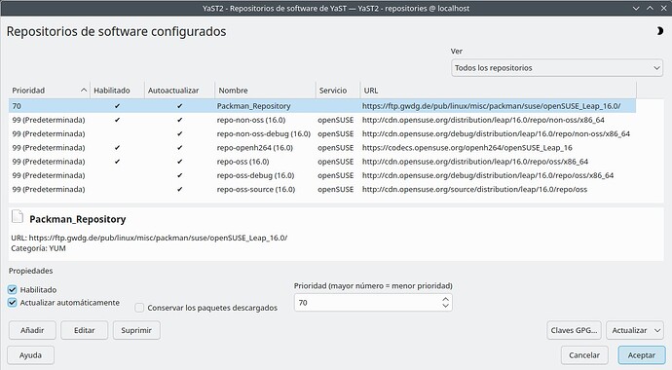Click Habilitado checkmark for repo-openh264 row

click(x=117, y=148)
